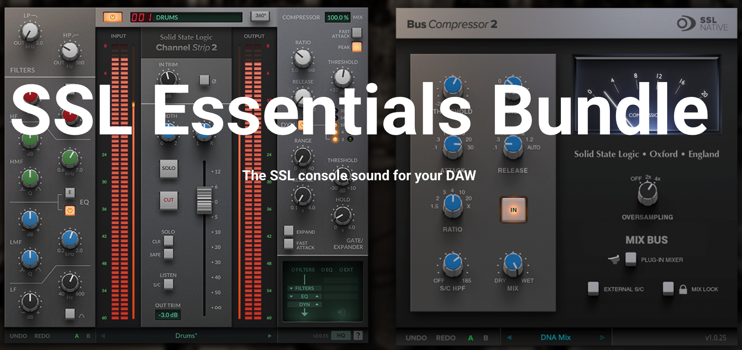Click the channel volume fader handle
The width and height of the screenshot is (742, 350).
pos(204,200)
